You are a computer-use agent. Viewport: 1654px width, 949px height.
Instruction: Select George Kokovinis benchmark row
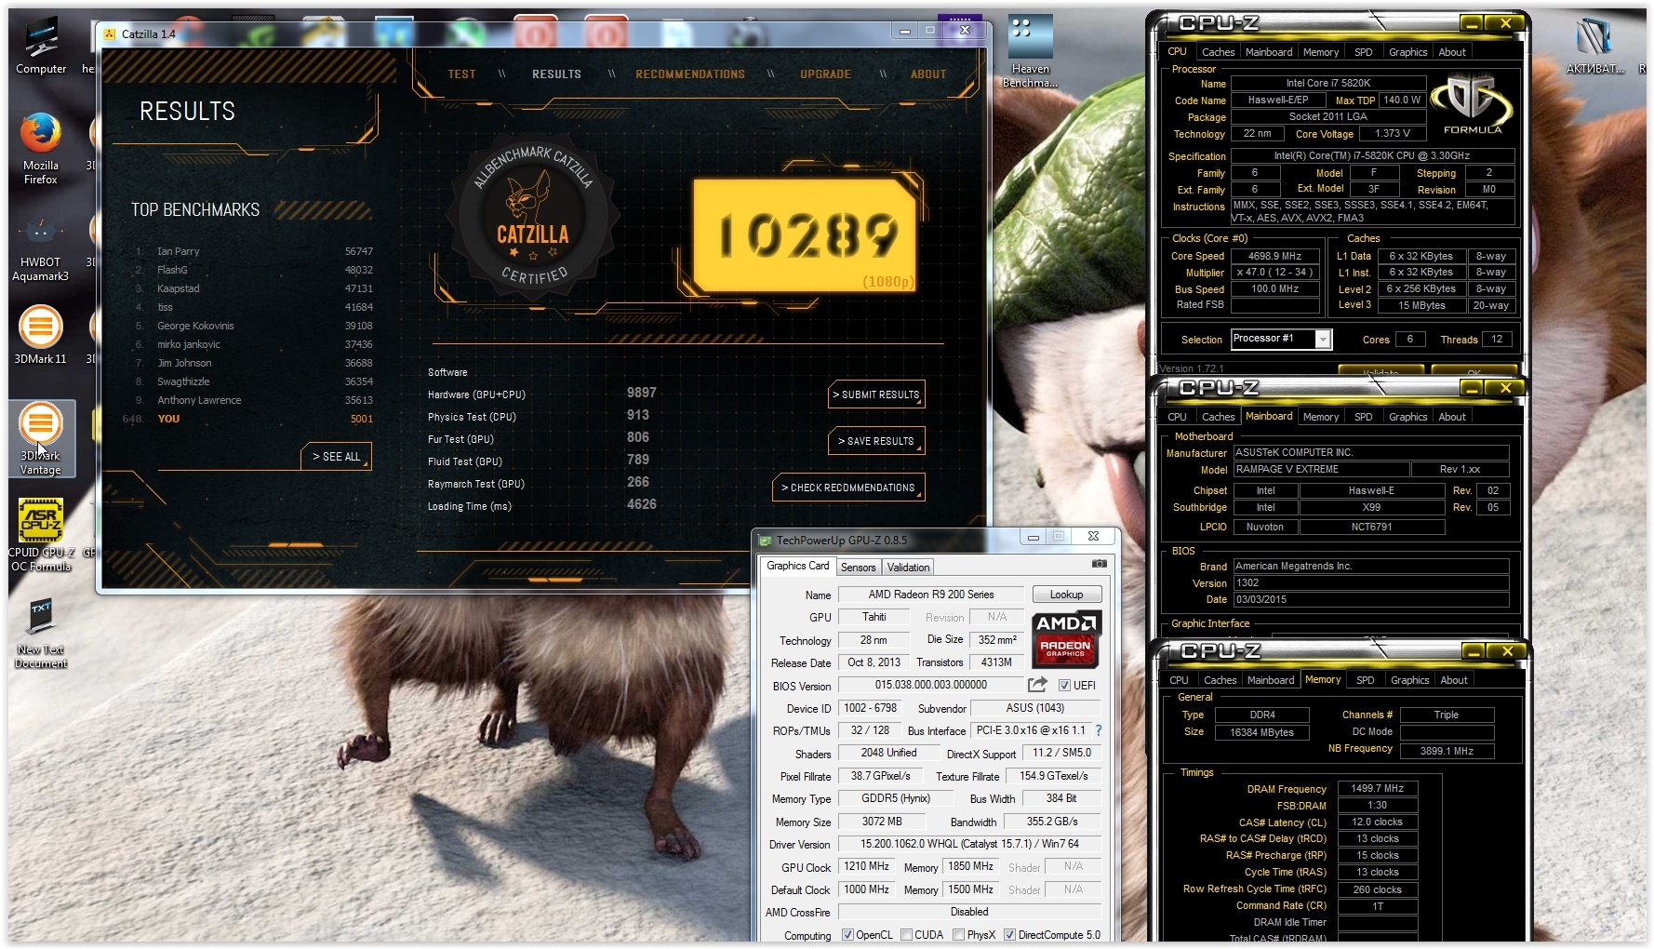point(253,326)
